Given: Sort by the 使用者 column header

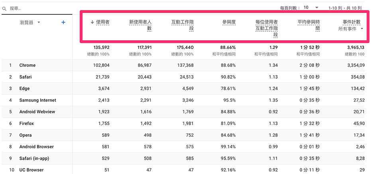Looking at the screenshot, I should pos(102,22).
